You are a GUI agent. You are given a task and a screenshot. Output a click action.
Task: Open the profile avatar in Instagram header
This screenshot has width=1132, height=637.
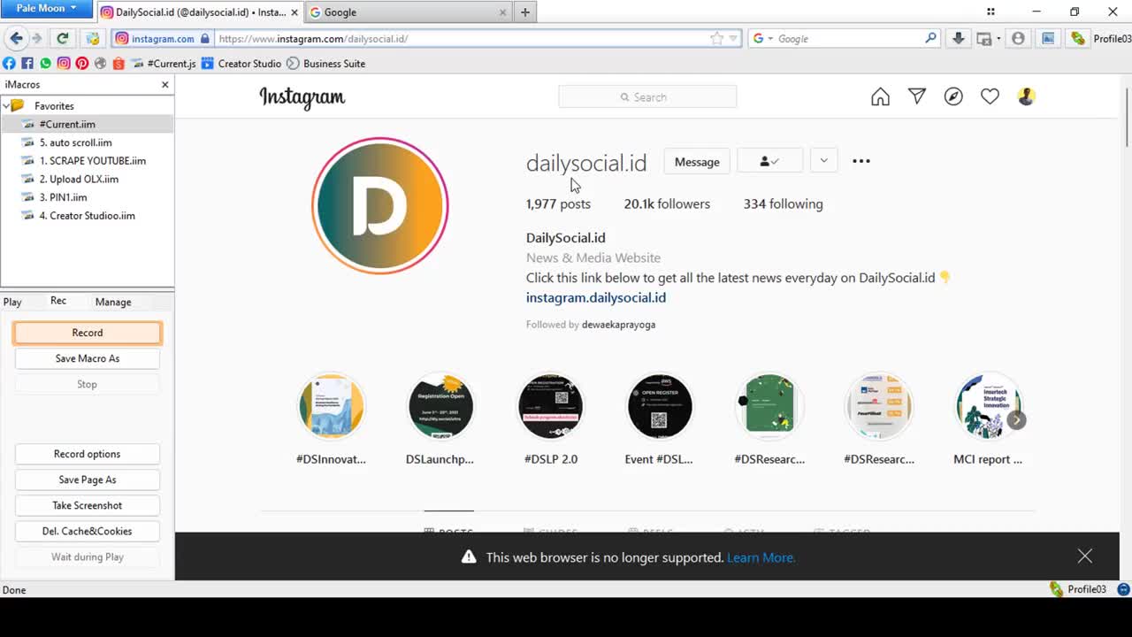1026,96
